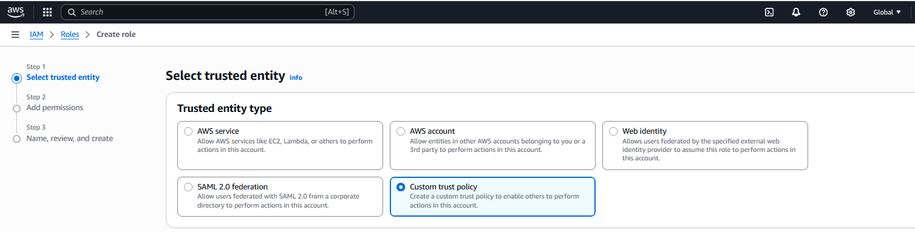The width and height of the screenshot is (915, 233).
Task: Go to Step 2 Add permissions
Action: [55, 108]
